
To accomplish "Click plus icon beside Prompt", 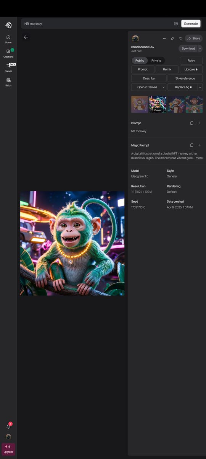I will (x=199, y=123).
